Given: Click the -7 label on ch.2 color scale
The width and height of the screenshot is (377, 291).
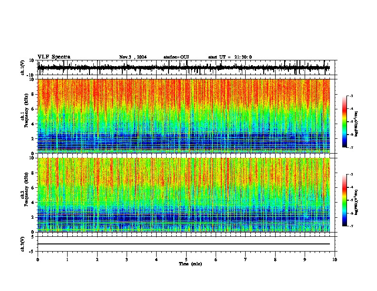Looking at the screenshot, I should (x=351, y=226).
